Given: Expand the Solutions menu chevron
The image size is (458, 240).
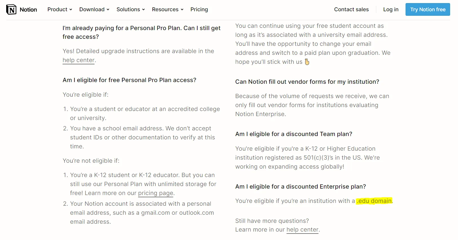Looking at the screenshot, I should click(x=143, y=10).
